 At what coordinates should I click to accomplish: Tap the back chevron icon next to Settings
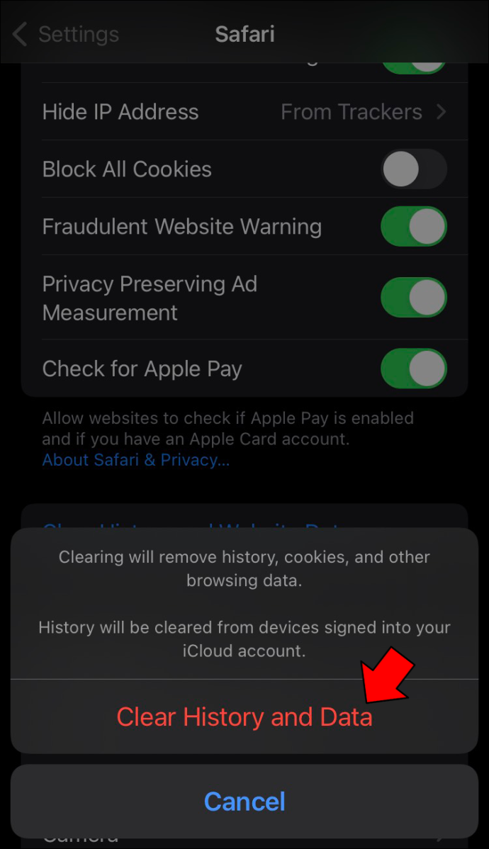coord(20,35)
